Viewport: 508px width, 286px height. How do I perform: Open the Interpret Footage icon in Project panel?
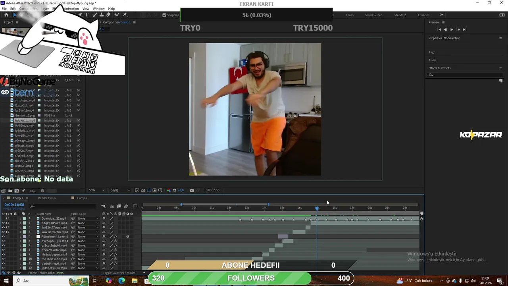click(x=4, y=191)
